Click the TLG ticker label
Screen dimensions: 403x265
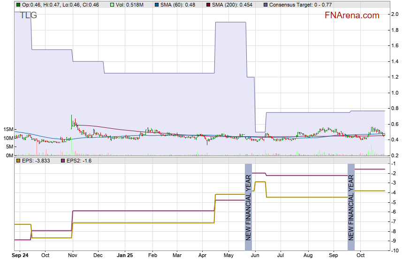[26, 15]
